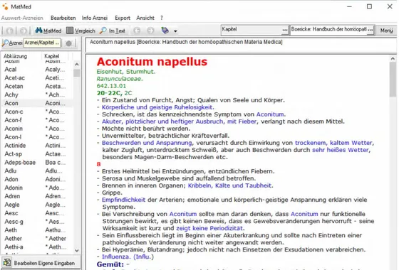
Task: Click the text pane scrollbar thumb
Action: point(393,80)
